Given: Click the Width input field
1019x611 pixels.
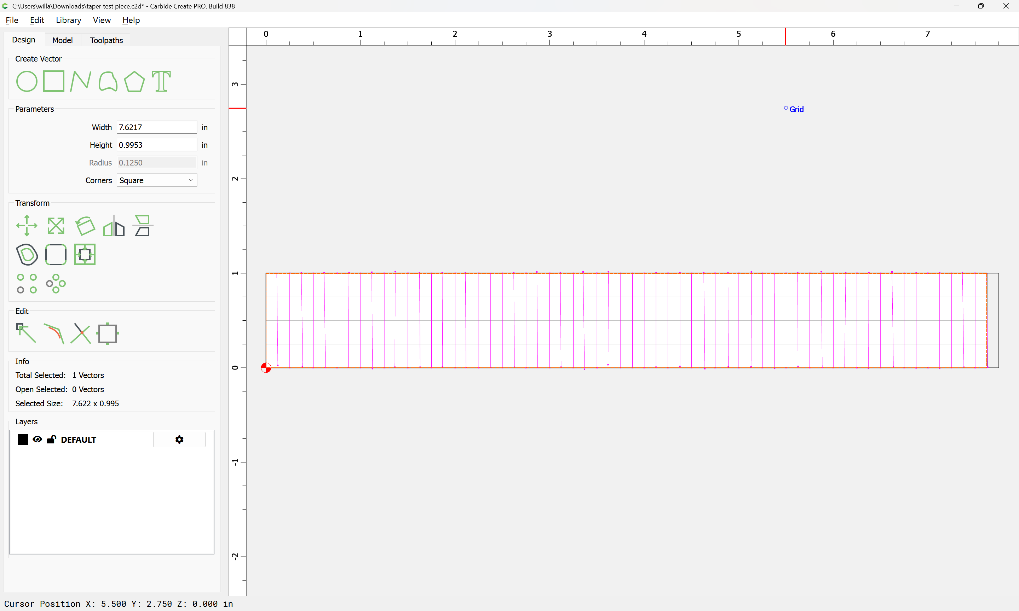Looking at the screenshot, I should [x=156, y=127].
